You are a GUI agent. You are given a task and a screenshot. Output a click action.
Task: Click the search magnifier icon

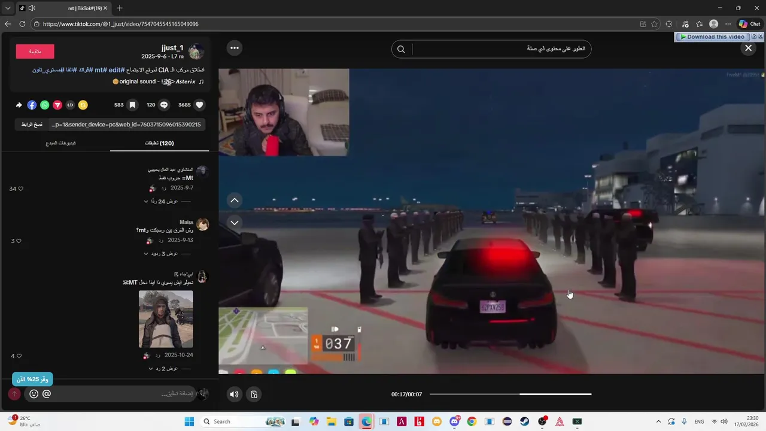coord(402,49)
